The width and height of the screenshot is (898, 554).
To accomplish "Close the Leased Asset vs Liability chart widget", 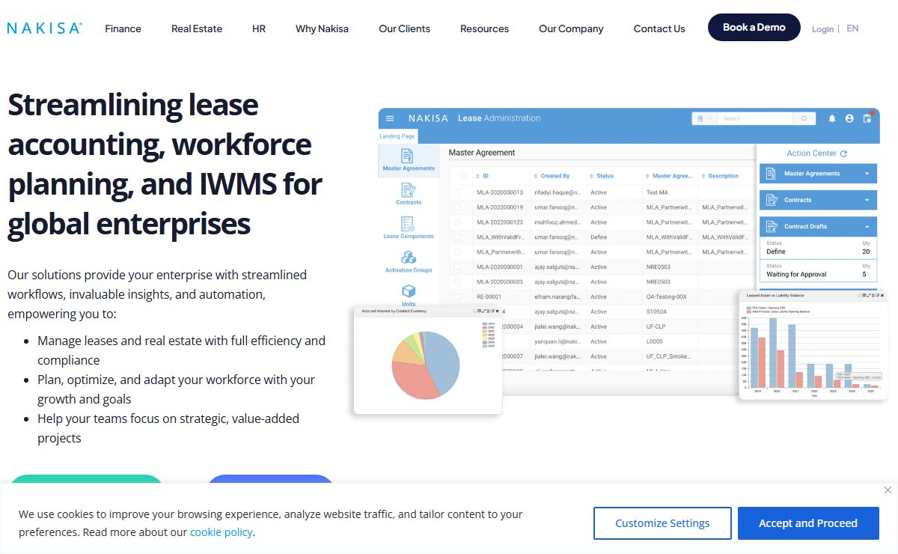I will point(884,296).
